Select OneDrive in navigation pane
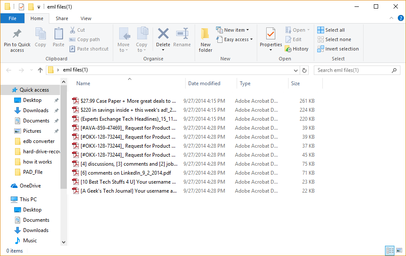Image resolution: width=406 pixels, height=256 pixels. tap(30, 186)
